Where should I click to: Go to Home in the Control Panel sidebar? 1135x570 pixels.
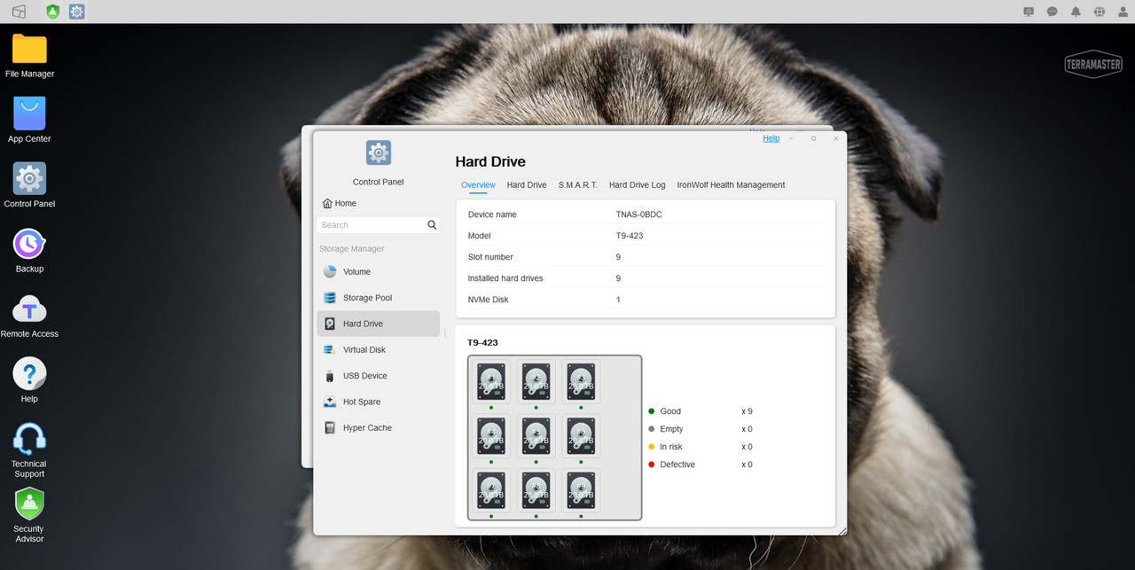point(340,203)
